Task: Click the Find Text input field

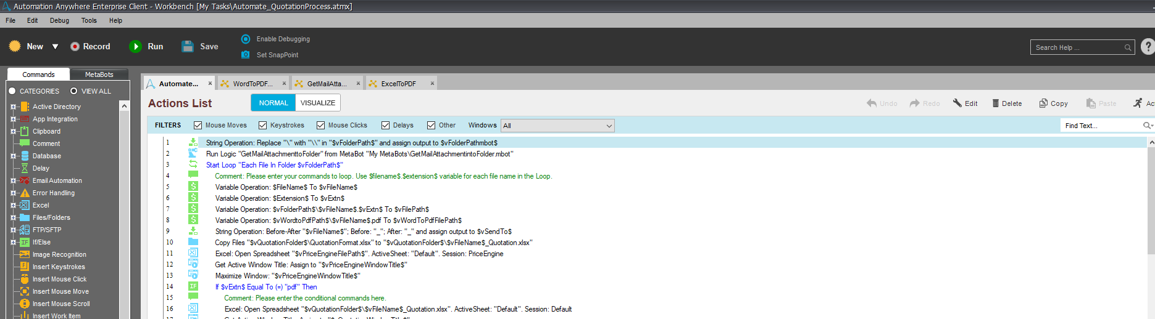Action: pos(1102,126)
